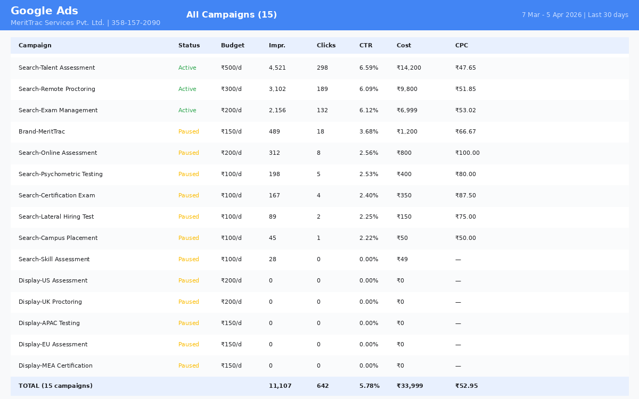Select 3,102 impressions cell
This screenshot has height=399, width=639.
pos(277,89)
